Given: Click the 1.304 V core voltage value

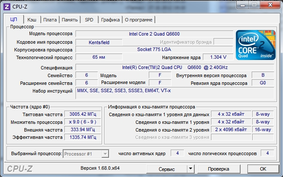Looking at the screenshot, I should coord(218,57).
